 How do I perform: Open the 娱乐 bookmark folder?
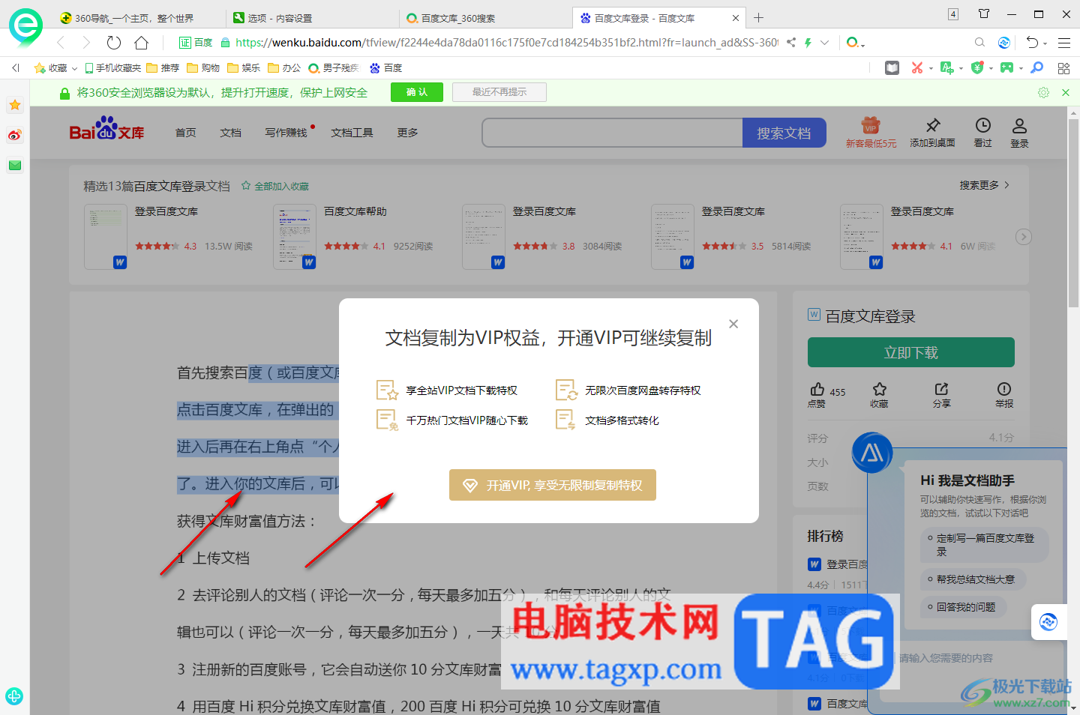244,68
